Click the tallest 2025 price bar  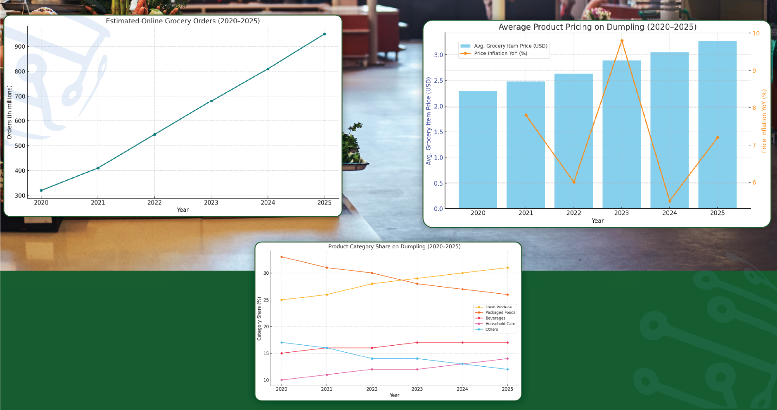coord(718,124)
